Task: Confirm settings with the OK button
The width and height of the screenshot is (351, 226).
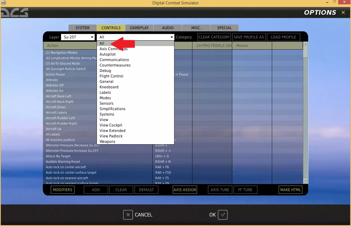Action: click(218, 215)
